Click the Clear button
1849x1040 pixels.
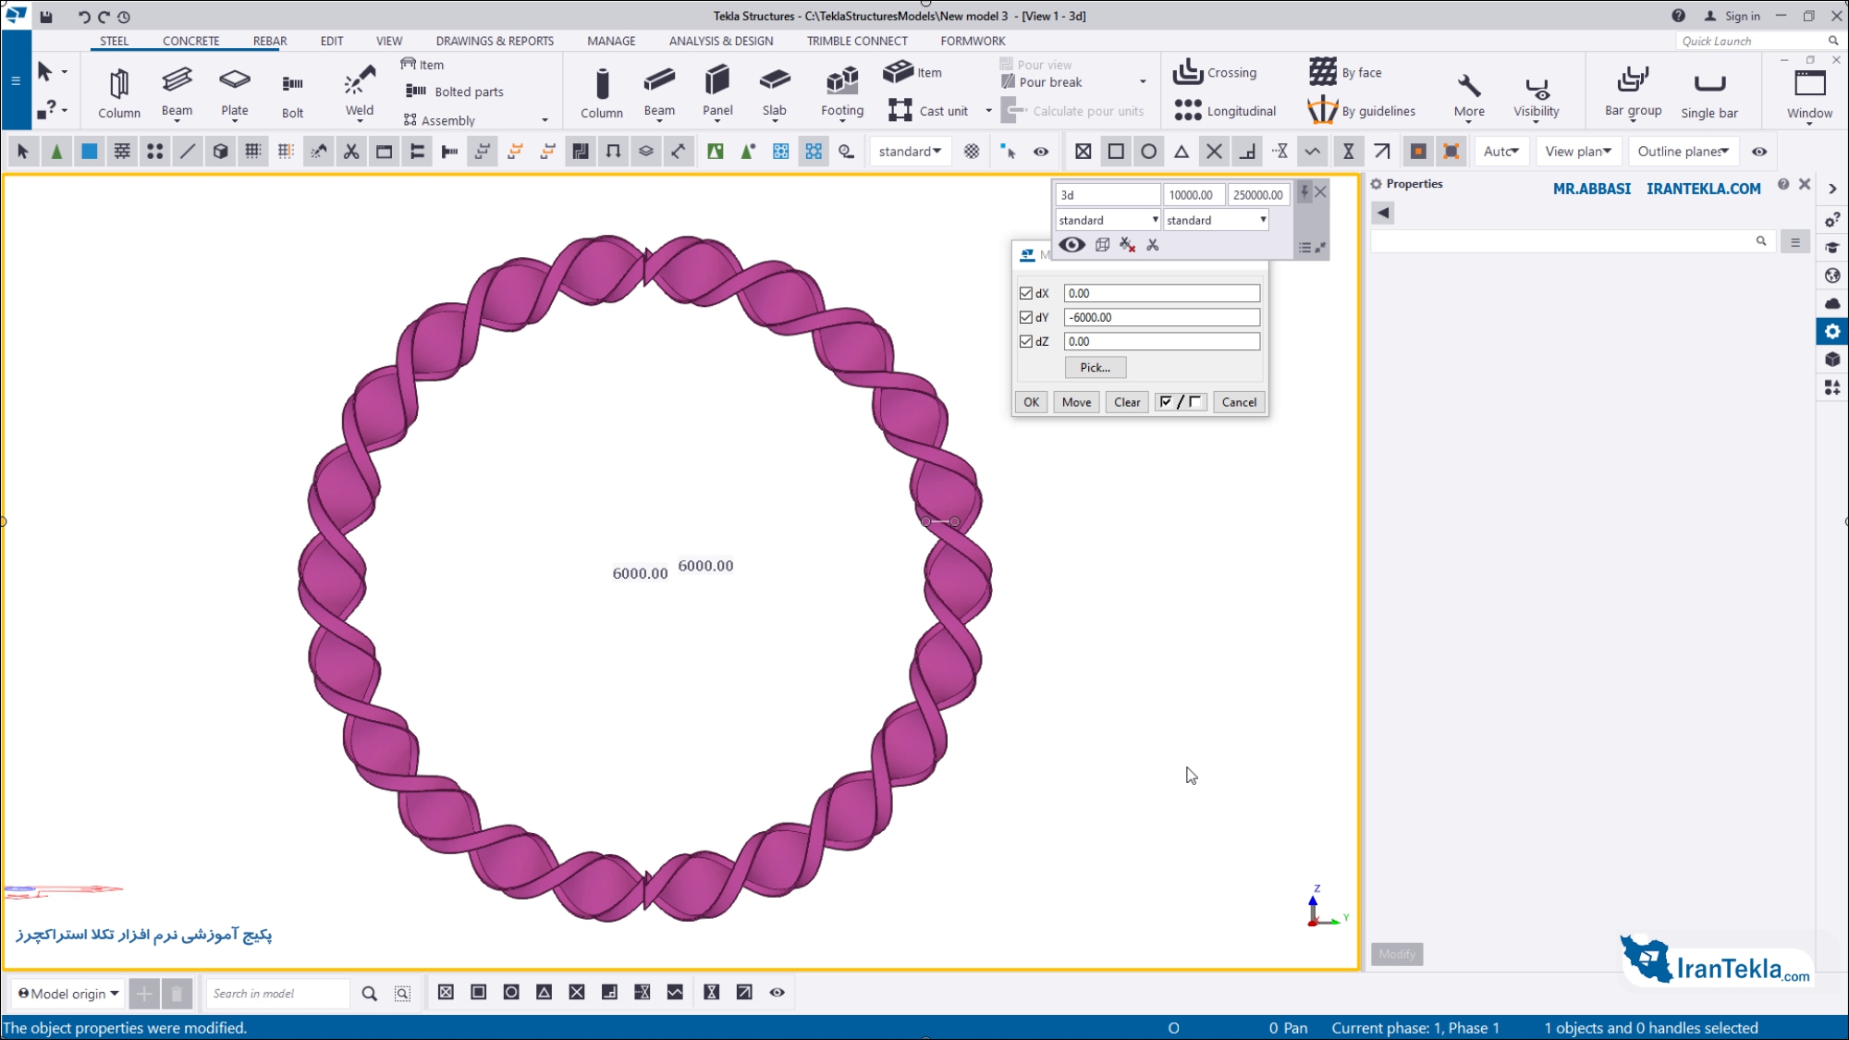point(1127,402)
